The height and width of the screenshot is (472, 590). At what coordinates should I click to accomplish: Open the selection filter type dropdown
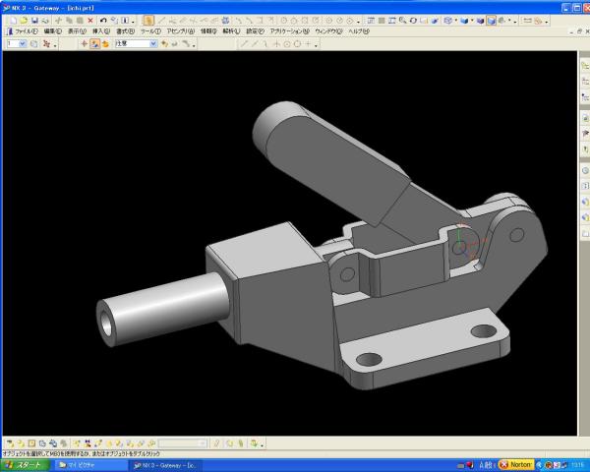[x=153, y=44]
